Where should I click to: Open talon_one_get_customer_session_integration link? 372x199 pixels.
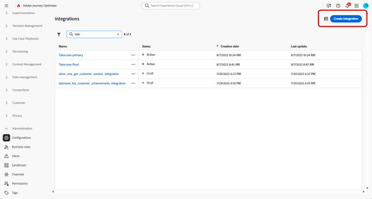89,74
